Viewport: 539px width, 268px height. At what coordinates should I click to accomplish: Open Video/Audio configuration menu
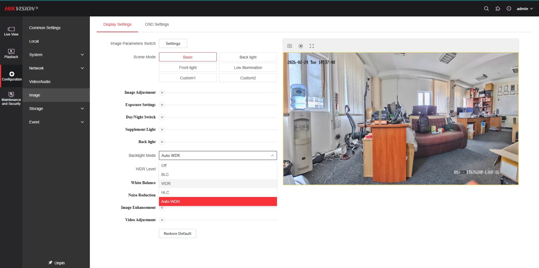coord(40,82)
